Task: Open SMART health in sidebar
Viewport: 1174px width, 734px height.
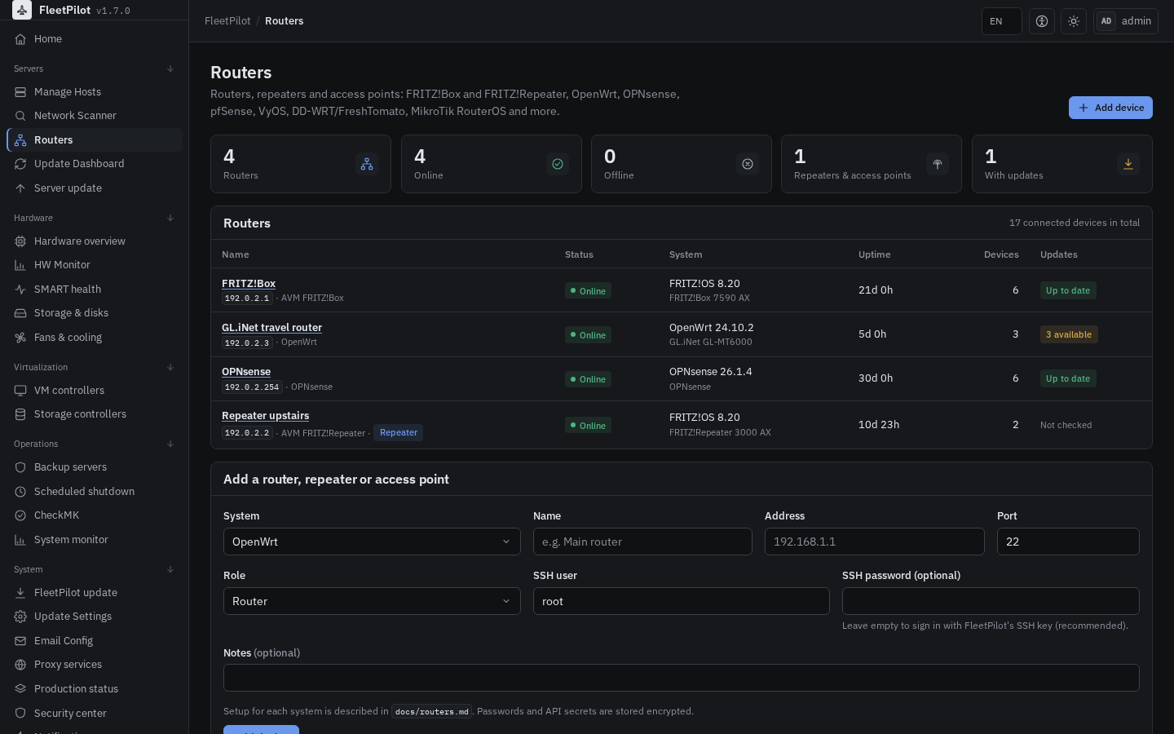Action: (95, 290)
